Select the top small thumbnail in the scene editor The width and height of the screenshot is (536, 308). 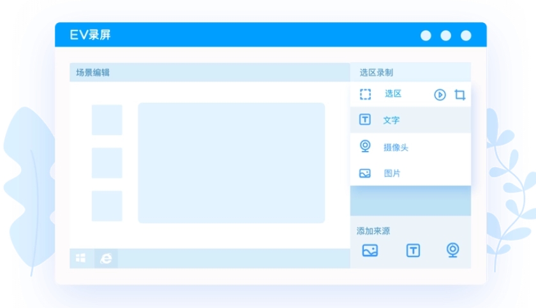[107, 120]
